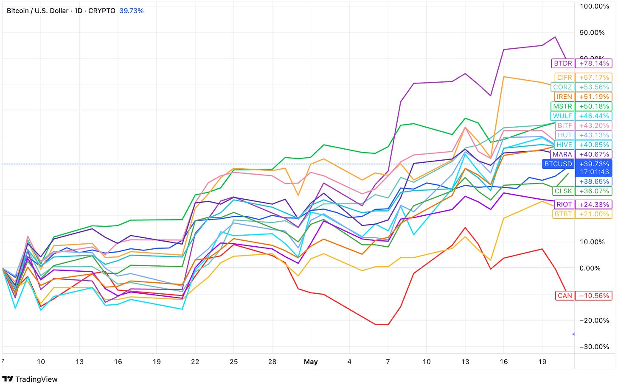
Task: Click the 100.00% price axis label
Action: [x=594, y=6]
